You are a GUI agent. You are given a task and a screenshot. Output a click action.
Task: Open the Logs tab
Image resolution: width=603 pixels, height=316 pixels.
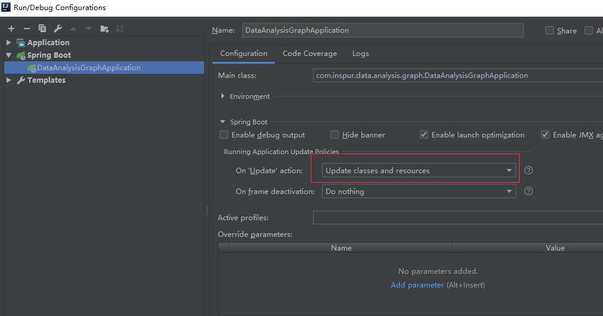coord(360,54)
